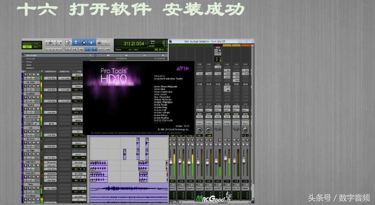The width and height of the screenshot is (375, 205).
Task: Open the output selector on Tom OD 2 track
Action: (x=79, y=177)
